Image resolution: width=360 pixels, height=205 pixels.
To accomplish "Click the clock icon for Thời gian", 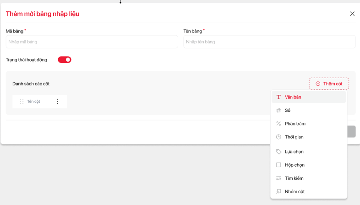I will pos(278,137).
